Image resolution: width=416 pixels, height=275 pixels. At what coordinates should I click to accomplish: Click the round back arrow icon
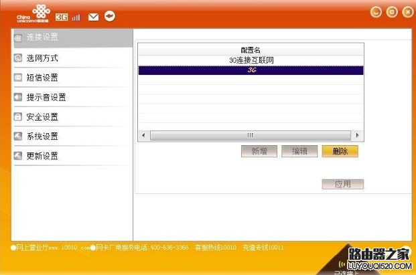pos(110,16)
